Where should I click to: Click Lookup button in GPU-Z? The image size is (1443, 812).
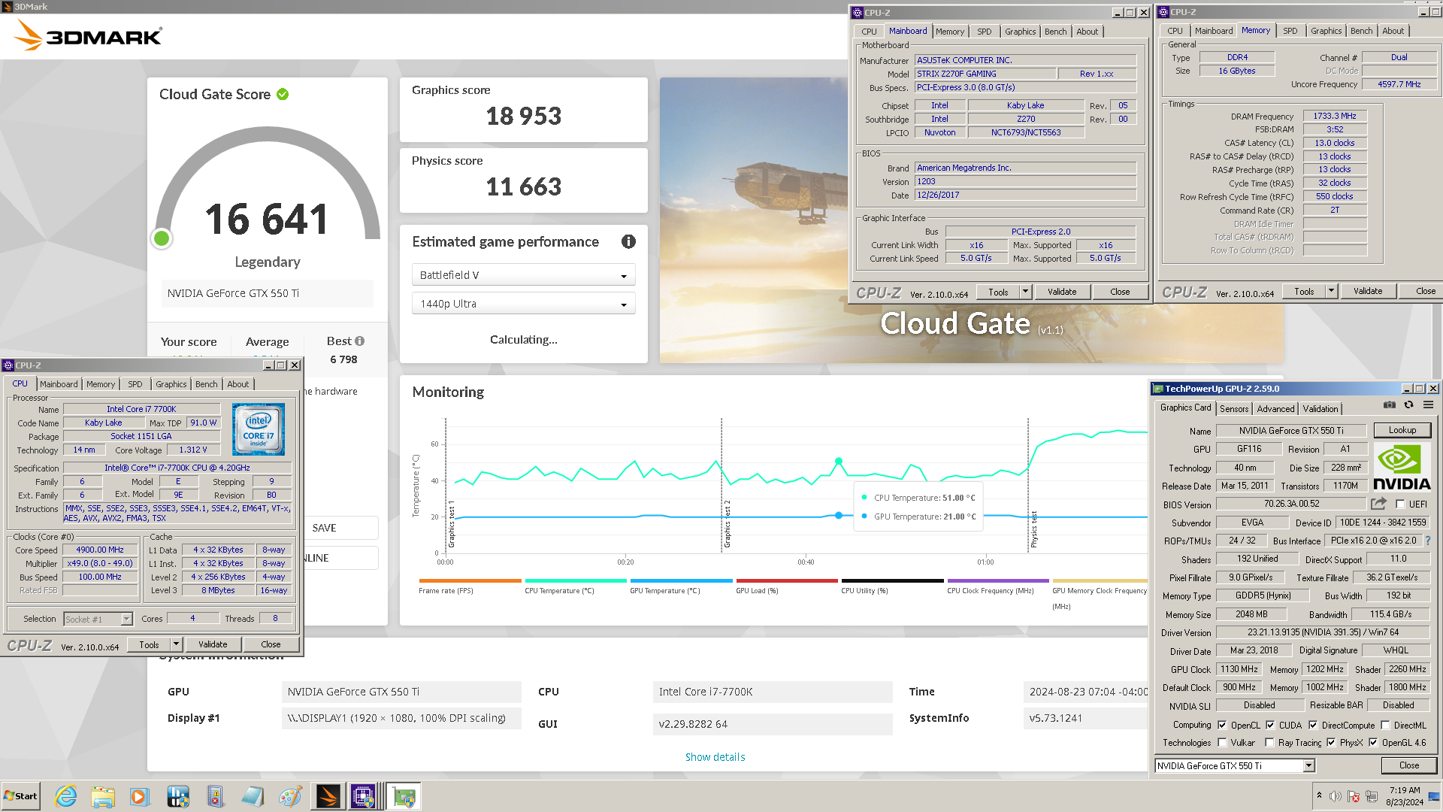[x=1402, y=430]
